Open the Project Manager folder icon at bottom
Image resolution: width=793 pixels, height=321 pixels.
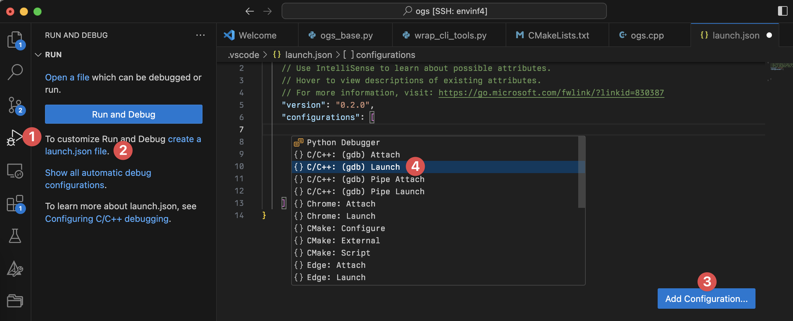(x=15, y=301)
